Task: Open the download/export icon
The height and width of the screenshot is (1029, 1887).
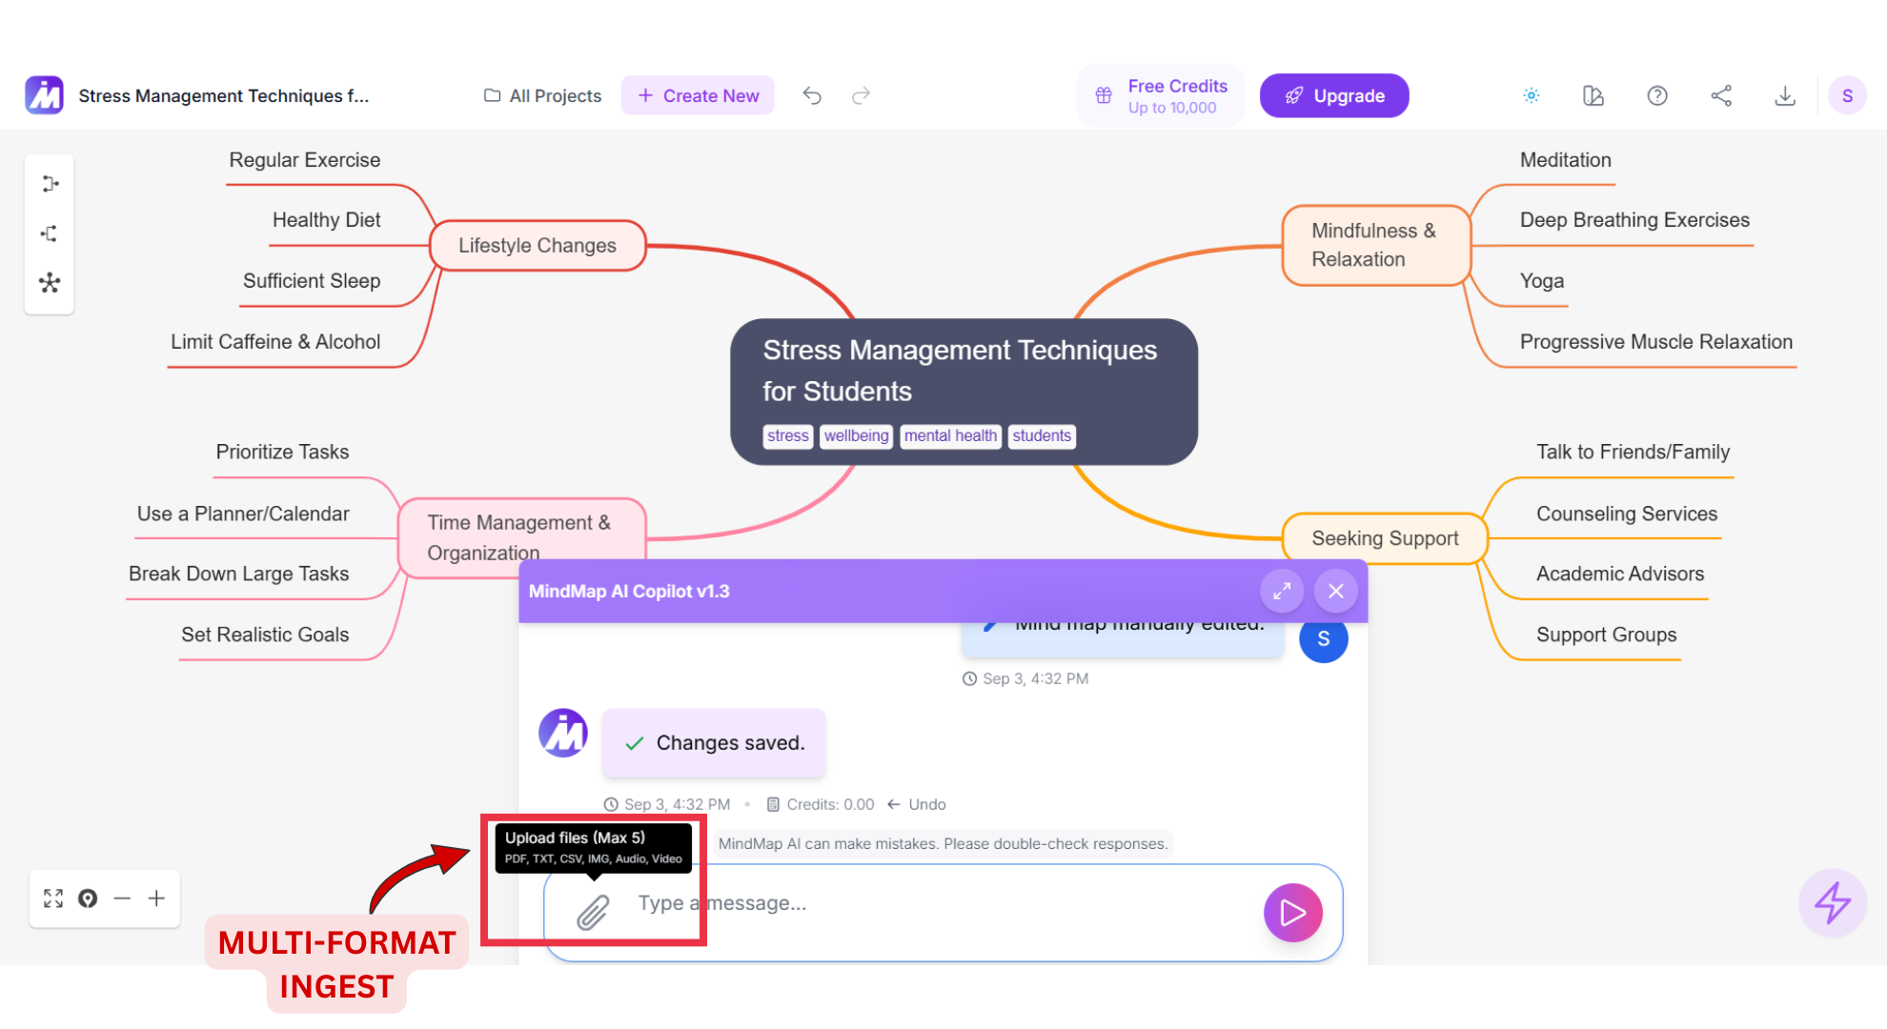Action: [x=1785, y=95]
